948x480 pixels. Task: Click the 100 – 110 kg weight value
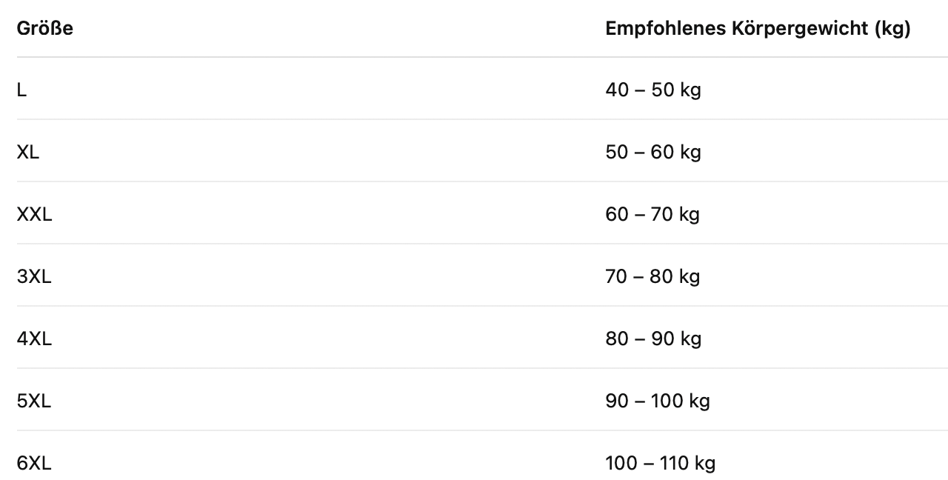coord(660,463)
